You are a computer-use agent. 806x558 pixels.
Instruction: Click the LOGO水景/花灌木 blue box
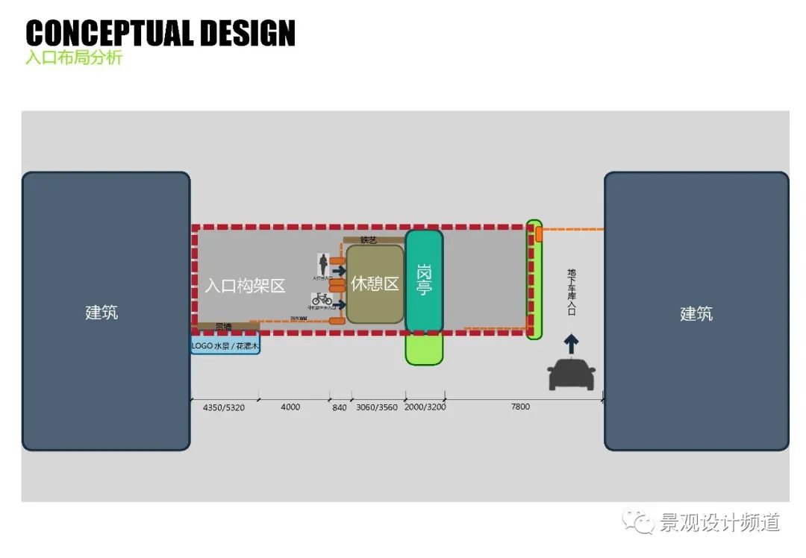click(225, 346)
